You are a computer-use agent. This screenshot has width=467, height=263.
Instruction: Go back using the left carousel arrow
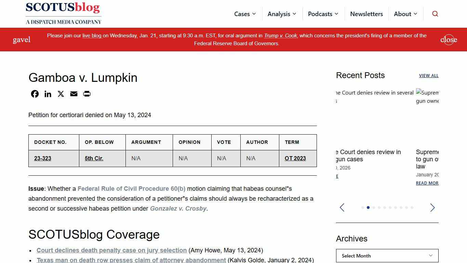pos(342,208)
